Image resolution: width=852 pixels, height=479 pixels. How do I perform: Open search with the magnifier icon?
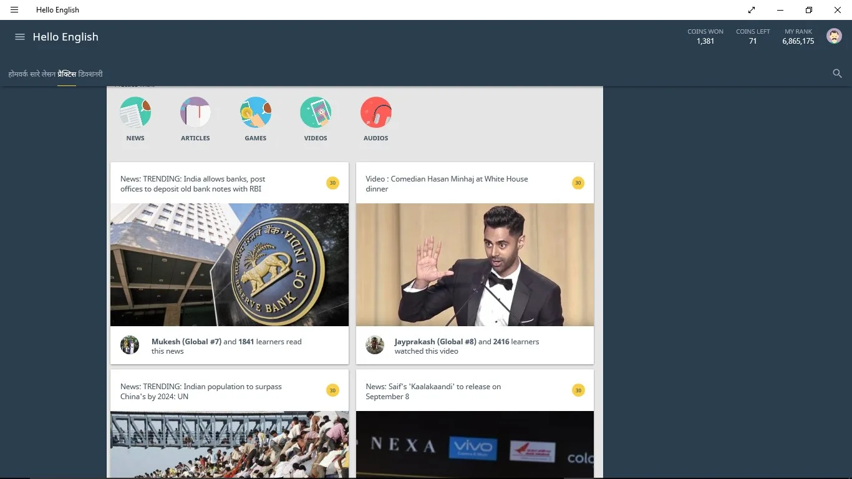pos(838,74)
